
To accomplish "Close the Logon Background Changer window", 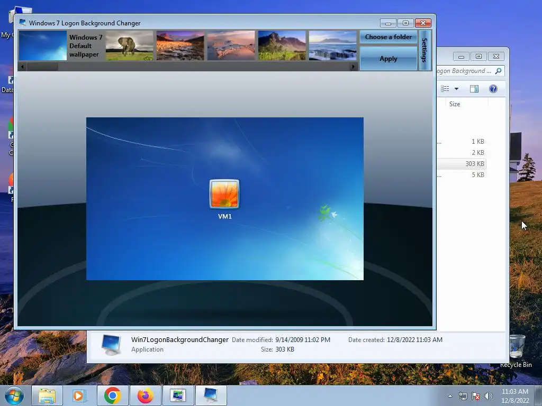I will [423, 23].
